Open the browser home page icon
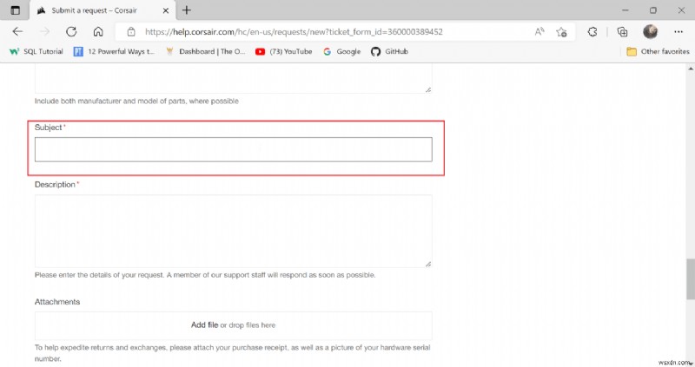This screenshot has width=695, height=367. click(x=98, y=32)
